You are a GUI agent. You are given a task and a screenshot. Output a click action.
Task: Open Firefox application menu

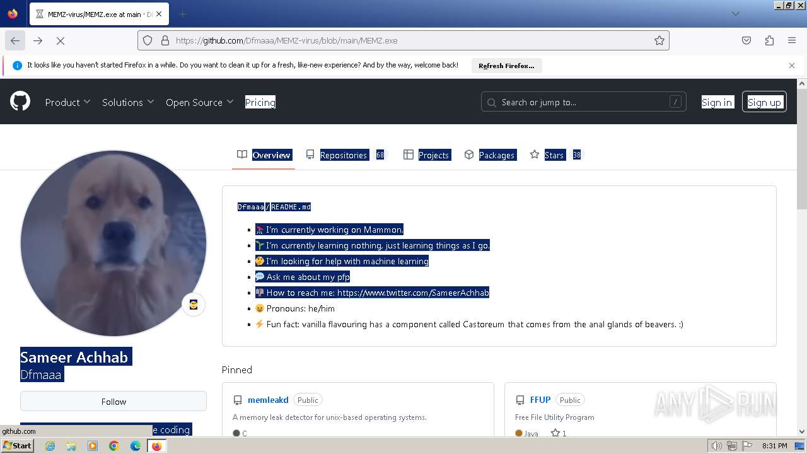pos(792,40)
